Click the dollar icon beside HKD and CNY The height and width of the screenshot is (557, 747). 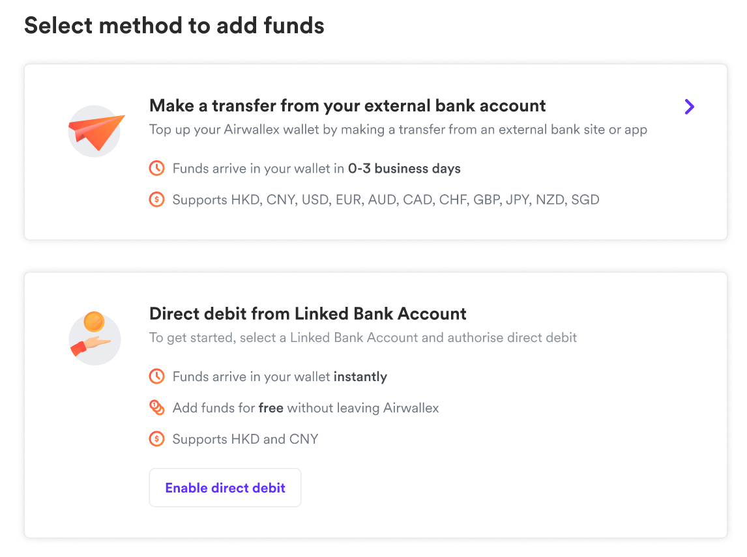(156, 439)
